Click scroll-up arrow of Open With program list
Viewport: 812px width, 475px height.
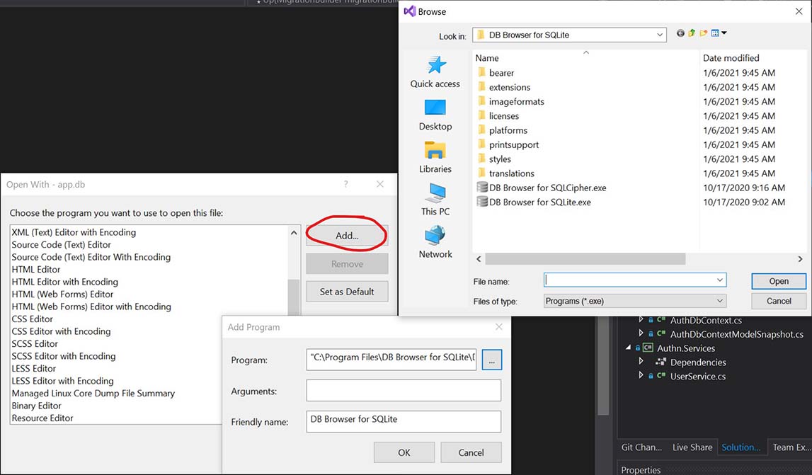pos(294,233)
